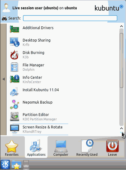
Task: Click the scrollbar up arrow at top
Action: click(x=121, y=26)
